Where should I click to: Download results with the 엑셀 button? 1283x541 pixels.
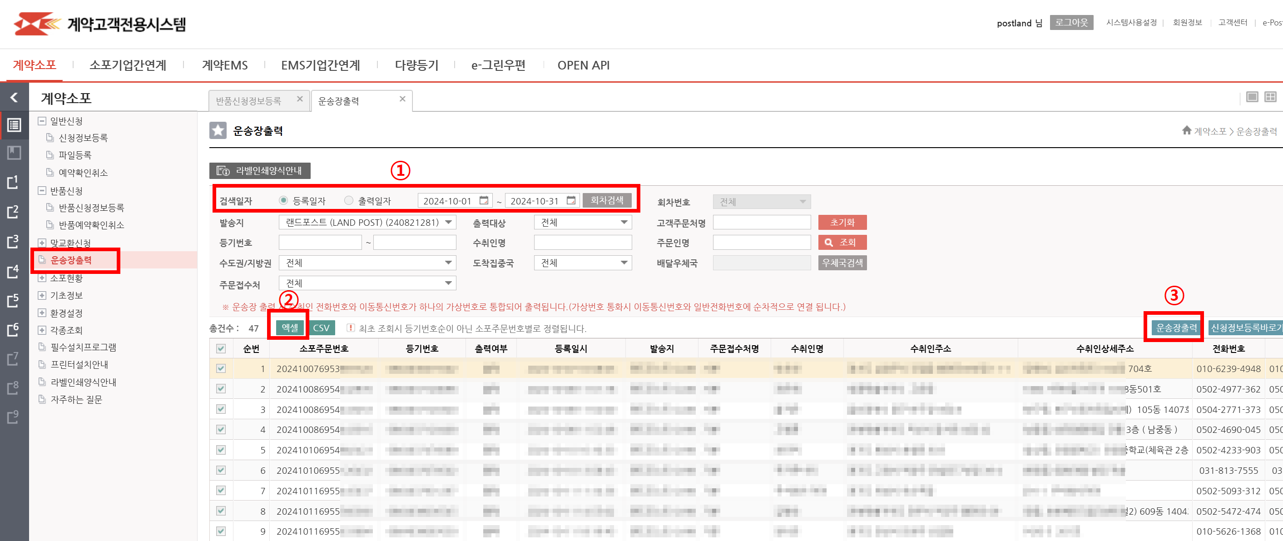coord(289,328)
